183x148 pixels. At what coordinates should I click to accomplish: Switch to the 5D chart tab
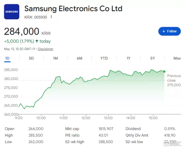click(31, 58)
